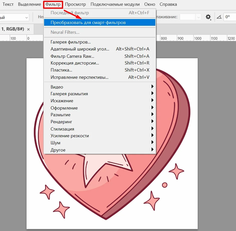Viewport: 236px width, 231px height.
Task: Open the Просмотр menu in the menu bar
Action: tap(75, 4)
